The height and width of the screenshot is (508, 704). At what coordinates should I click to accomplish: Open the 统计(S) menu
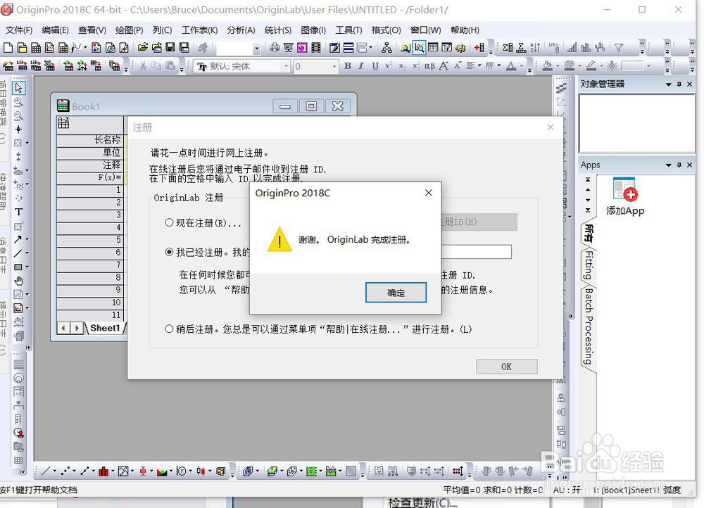pyautogui.click(x=278, y=30)
